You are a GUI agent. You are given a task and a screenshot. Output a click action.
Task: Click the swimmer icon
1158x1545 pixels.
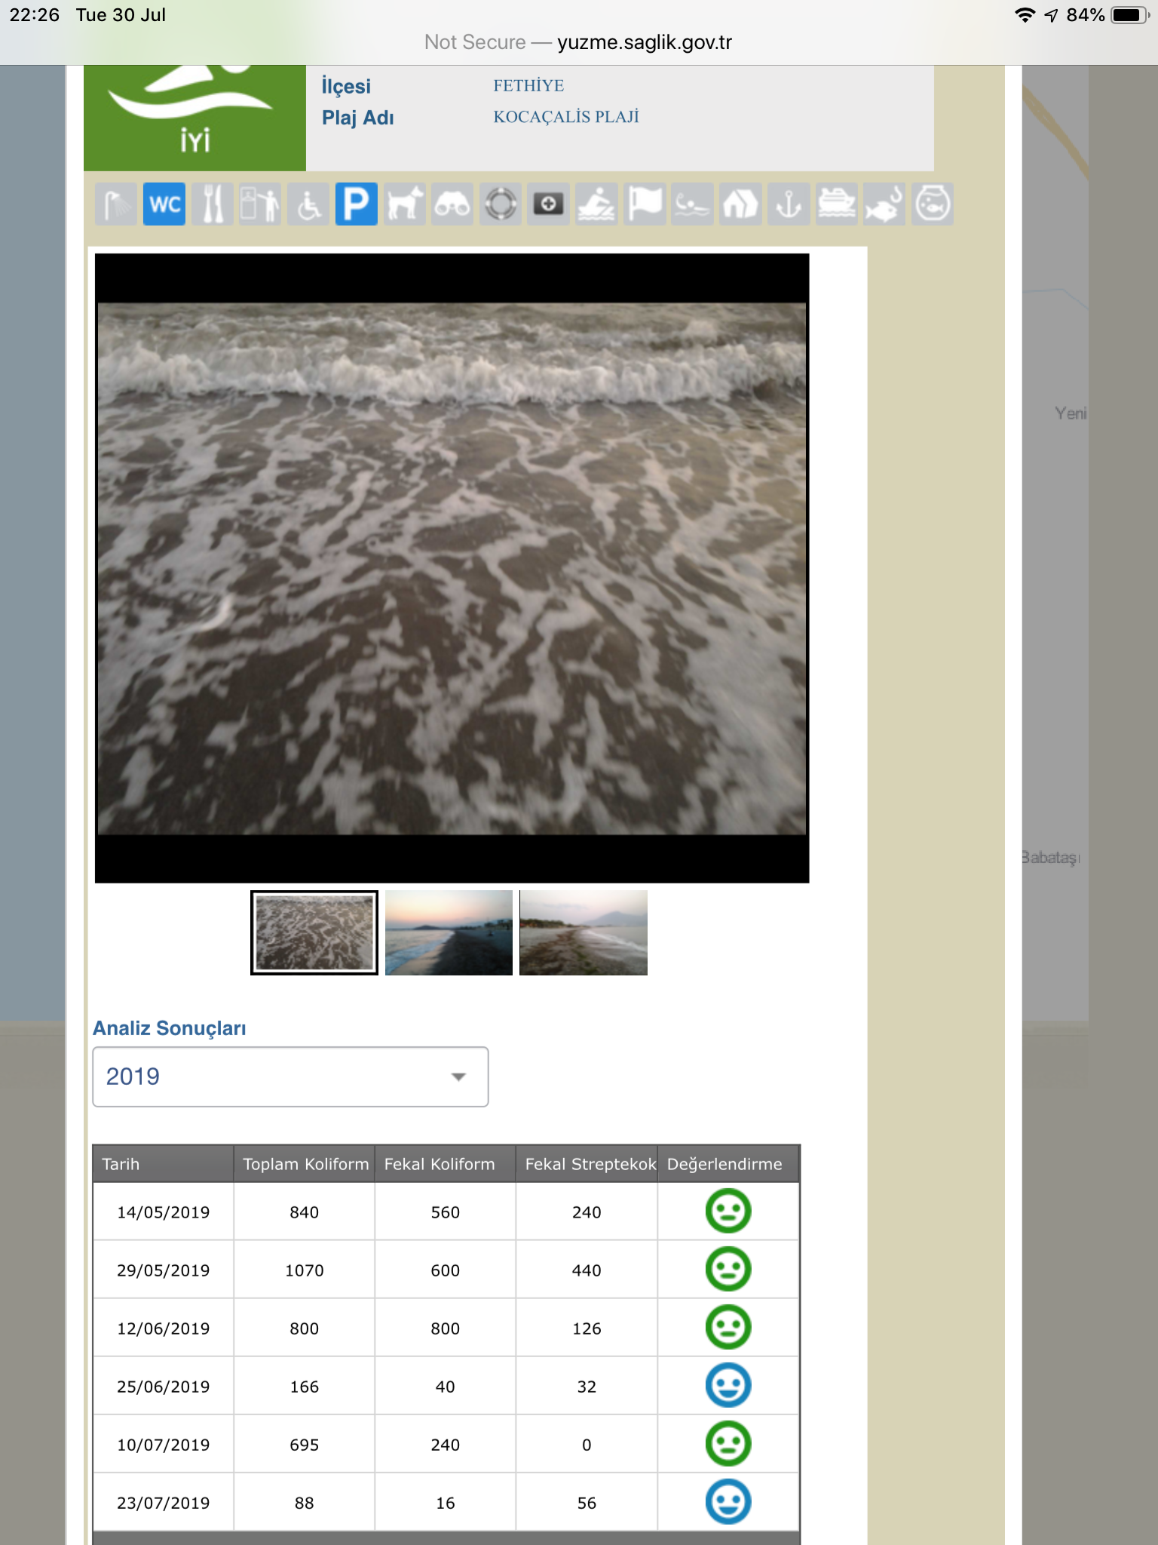pos(693,204)
